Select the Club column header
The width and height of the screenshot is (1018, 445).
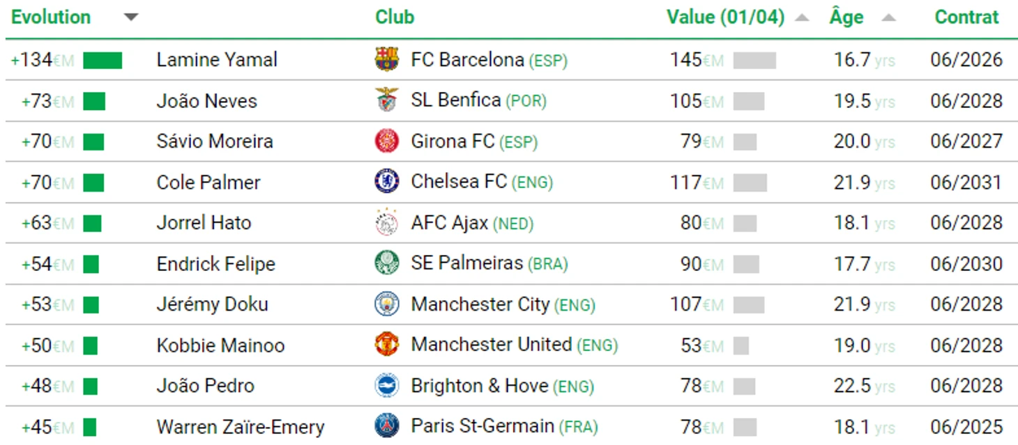click(395, 17)
